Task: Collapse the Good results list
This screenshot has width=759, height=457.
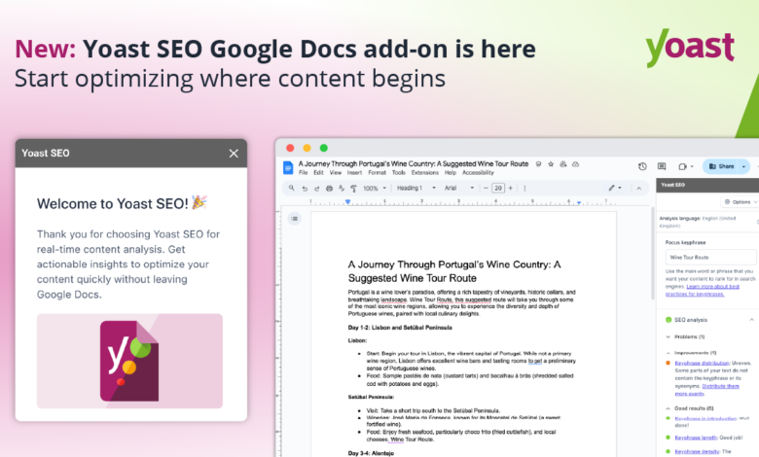Action: (669, 408)
